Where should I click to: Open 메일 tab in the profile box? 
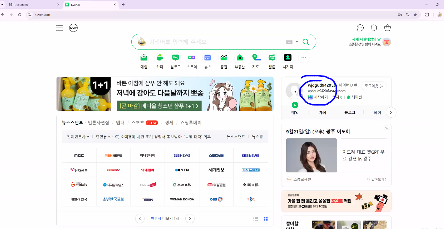point(295,112)
